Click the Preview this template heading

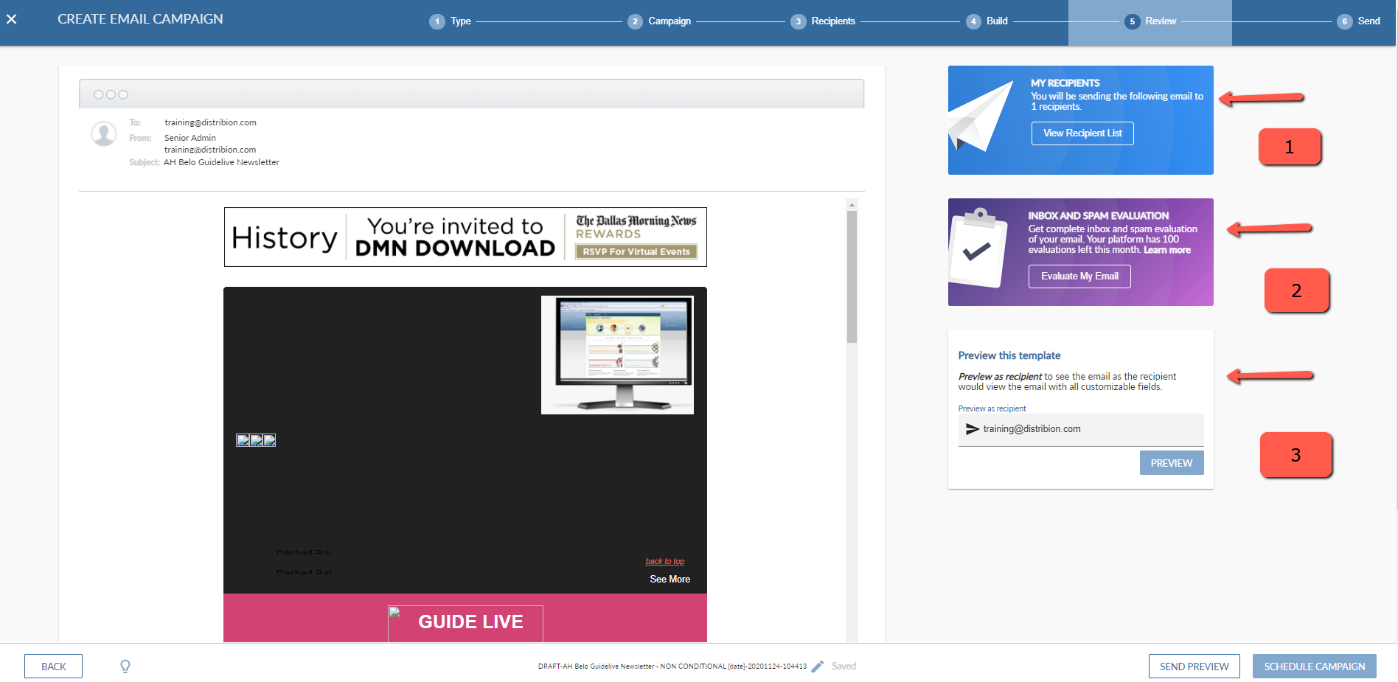[x=1009, y=355]
